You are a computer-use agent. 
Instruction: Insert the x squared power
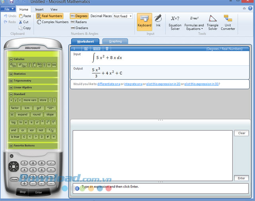37,122
